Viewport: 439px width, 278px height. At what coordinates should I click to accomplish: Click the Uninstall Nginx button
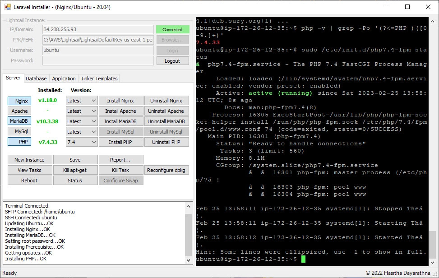coord(166,101)
